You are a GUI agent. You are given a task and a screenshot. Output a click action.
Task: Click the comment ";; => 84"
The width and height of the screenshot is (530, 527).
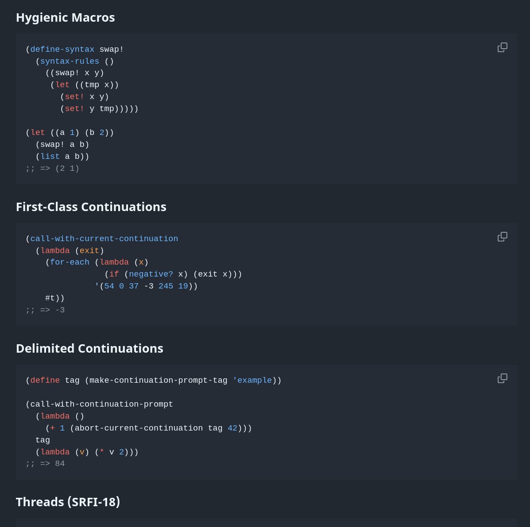[x=45, y=463]
